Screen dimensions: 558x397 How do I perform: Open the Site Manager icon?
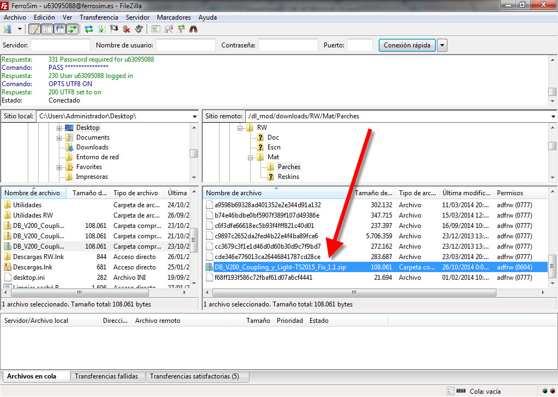click(8, 29)
